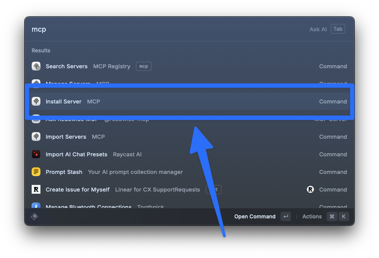This screenshot has width=379, height=258.
Task: Click the Import Servers MCP icon
Action: pyautogui.click(x=36, y=137)
